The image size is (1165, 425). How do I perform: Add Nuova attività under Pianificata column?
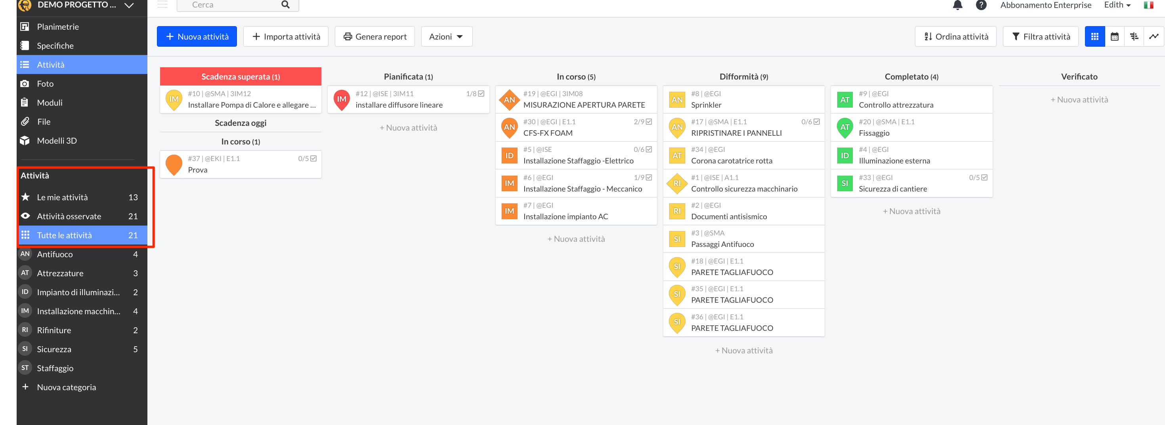(x=409, y=128)
